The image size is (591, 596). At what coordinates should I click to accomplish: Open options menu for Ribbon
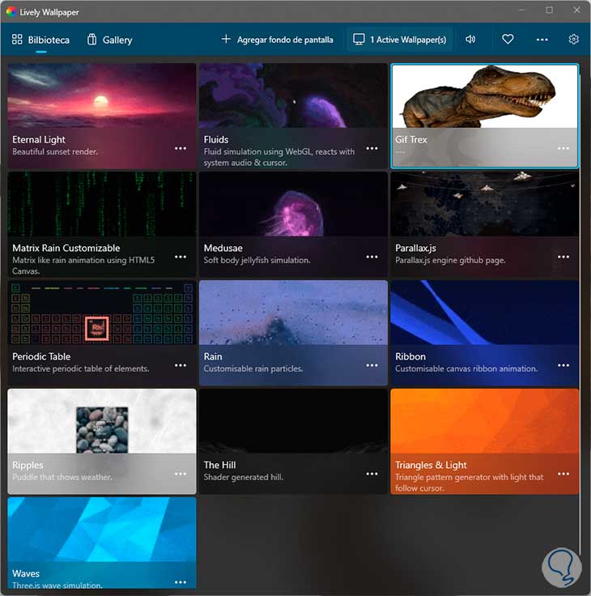click(x=563, y=365)
